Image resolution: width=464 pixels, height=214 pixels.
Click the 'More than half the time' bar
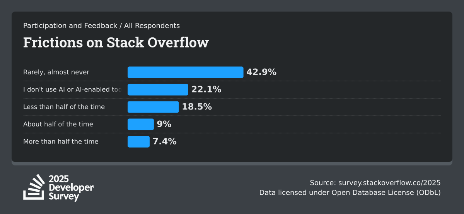point(138,142)
